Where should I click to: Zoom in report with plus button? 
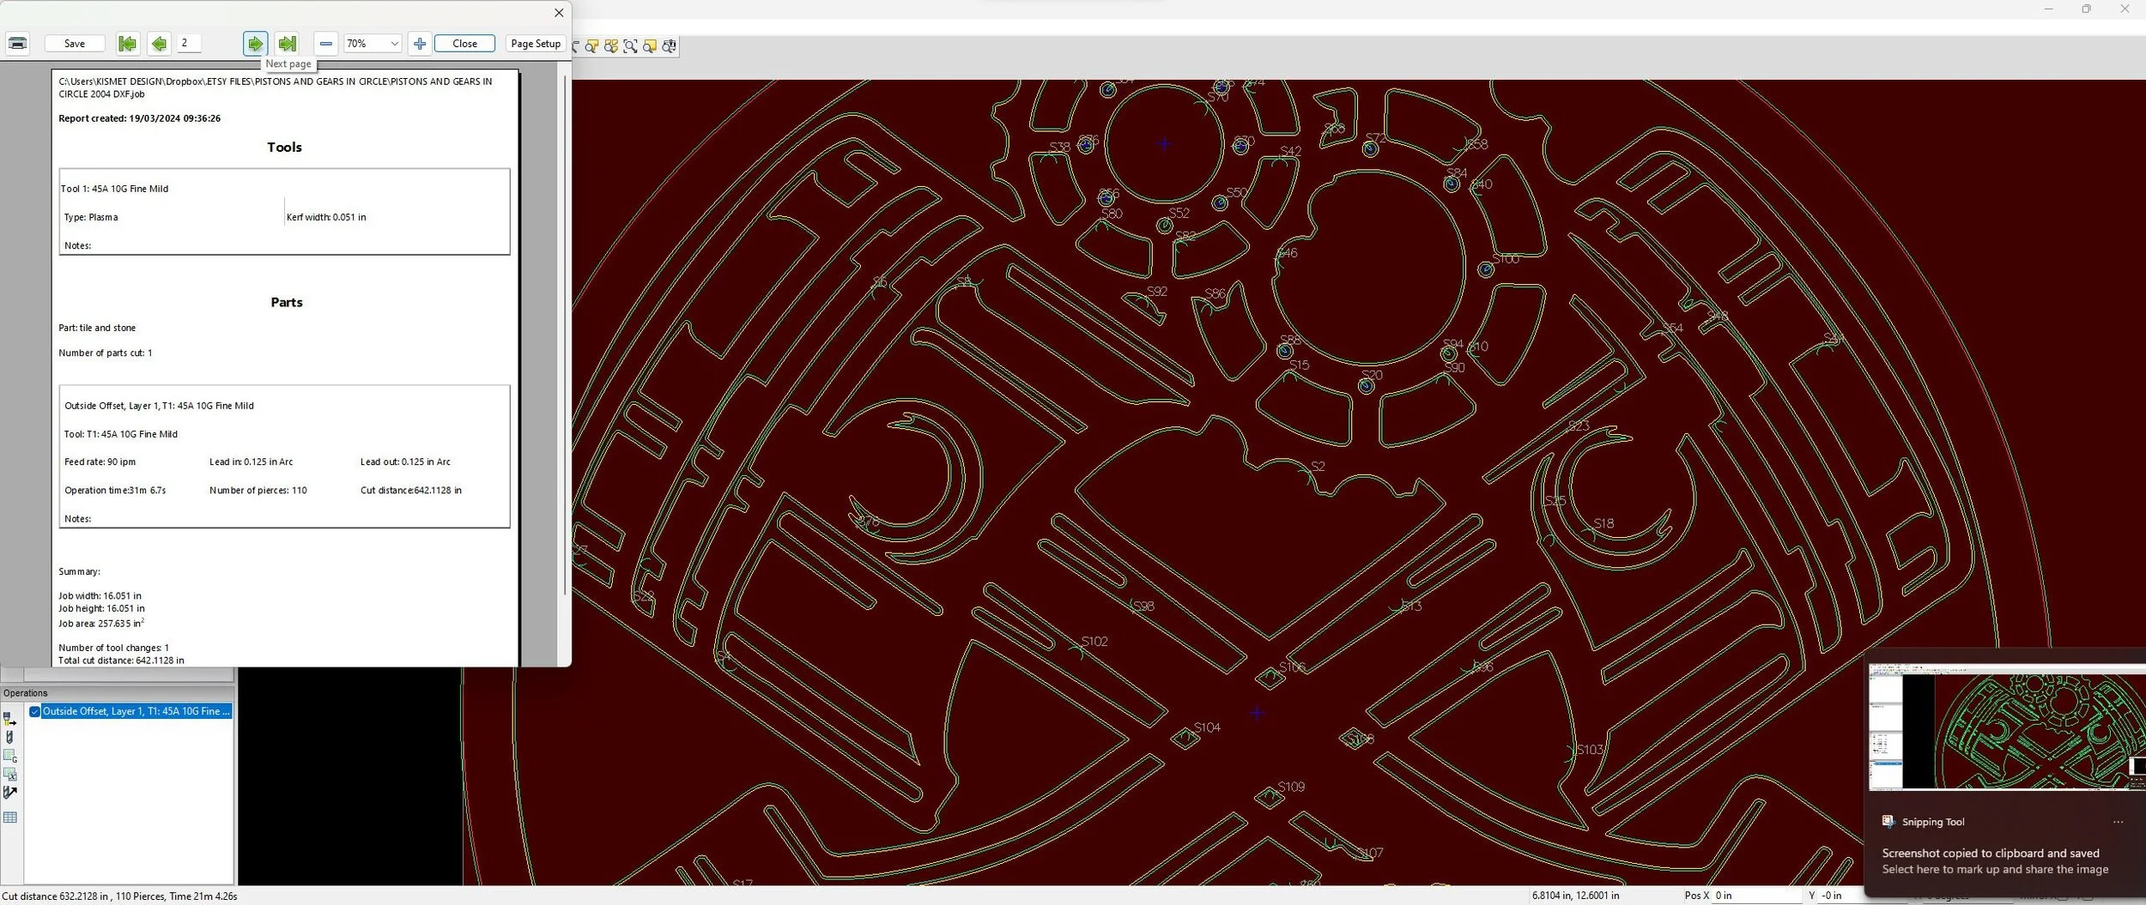[x=420, y=43]
